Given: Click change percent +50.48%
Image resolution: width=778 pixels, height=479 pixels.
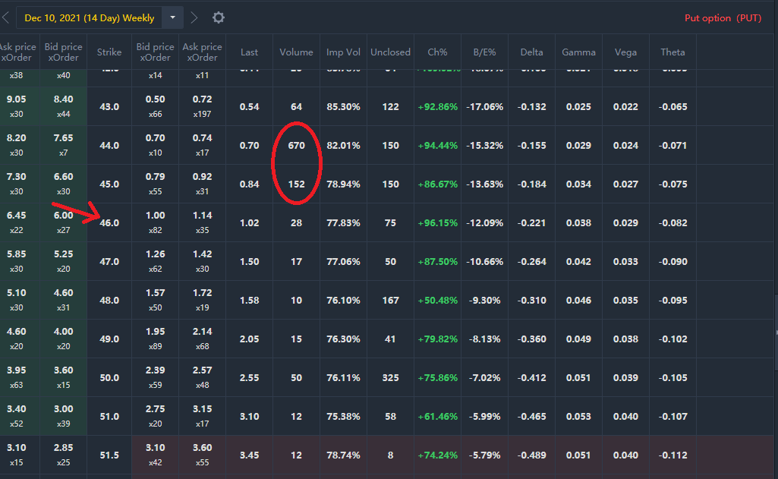Looking at the screenshot, I should click(438, 301).
